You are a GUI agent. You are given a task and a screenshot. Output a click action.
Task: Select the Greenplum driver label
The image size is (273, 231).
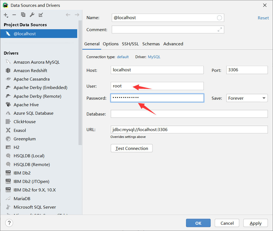(25, 139)
